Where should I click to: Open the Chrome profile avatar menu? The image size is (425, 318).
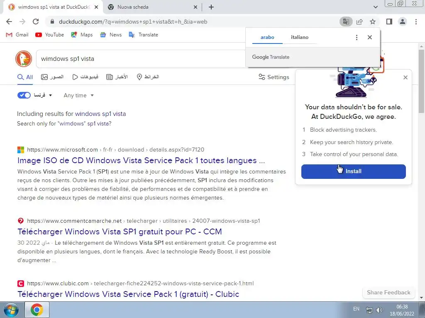403,22
